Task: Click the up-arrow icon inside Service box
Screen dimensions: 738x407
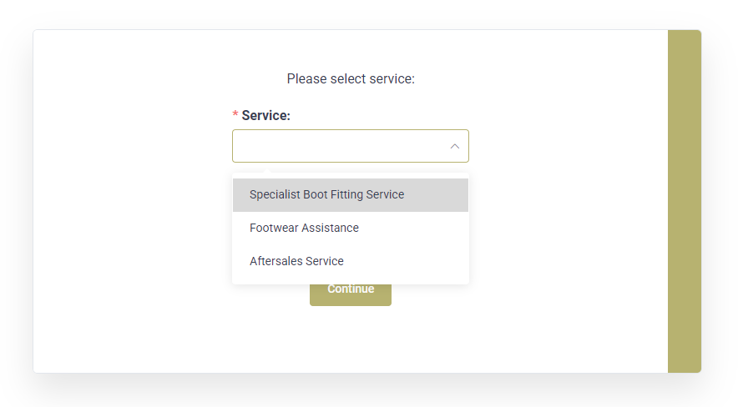Action: point(455,146)
